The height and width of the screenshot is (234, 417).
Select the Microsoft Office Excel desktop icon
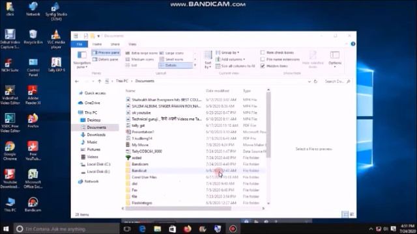point(33,179)
